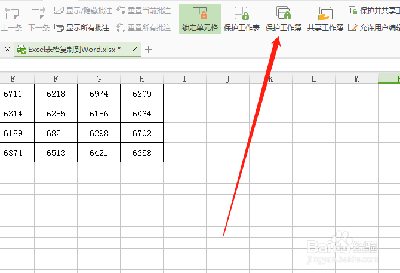Select cell containing 6209
The image size is (400, 273).
[x=142, y=94]
